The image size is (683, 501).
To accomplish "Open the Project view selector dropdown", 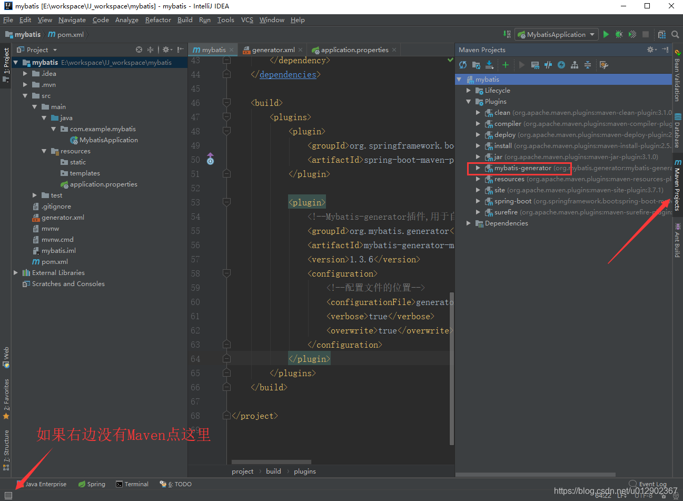I will coord(37,50).
